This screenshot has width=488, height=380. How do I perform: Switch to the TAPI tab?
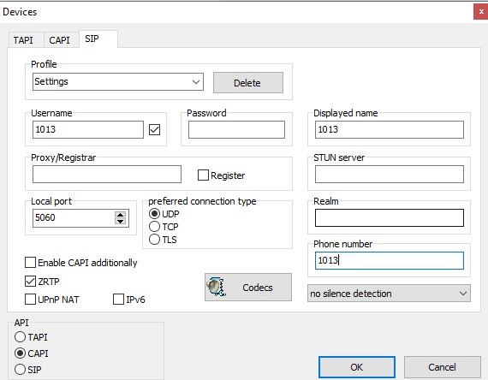click(x=23, y=40)
